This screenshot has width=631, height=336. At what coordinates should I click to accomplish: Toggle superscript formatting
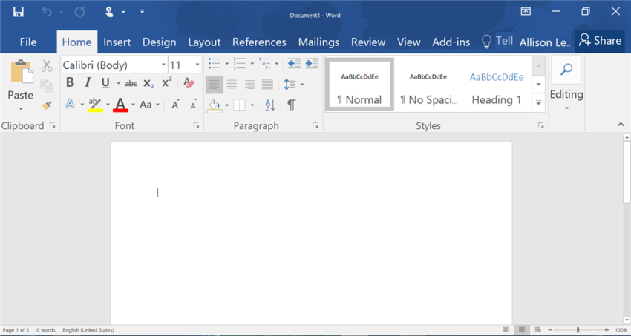166,82
